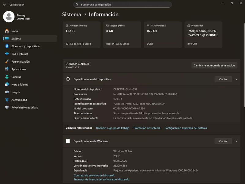Image resolution: width=245 pixels, height=184 pixels.
Task: Click the Buscar una configuración field
Action: click(x=123, y=5)
